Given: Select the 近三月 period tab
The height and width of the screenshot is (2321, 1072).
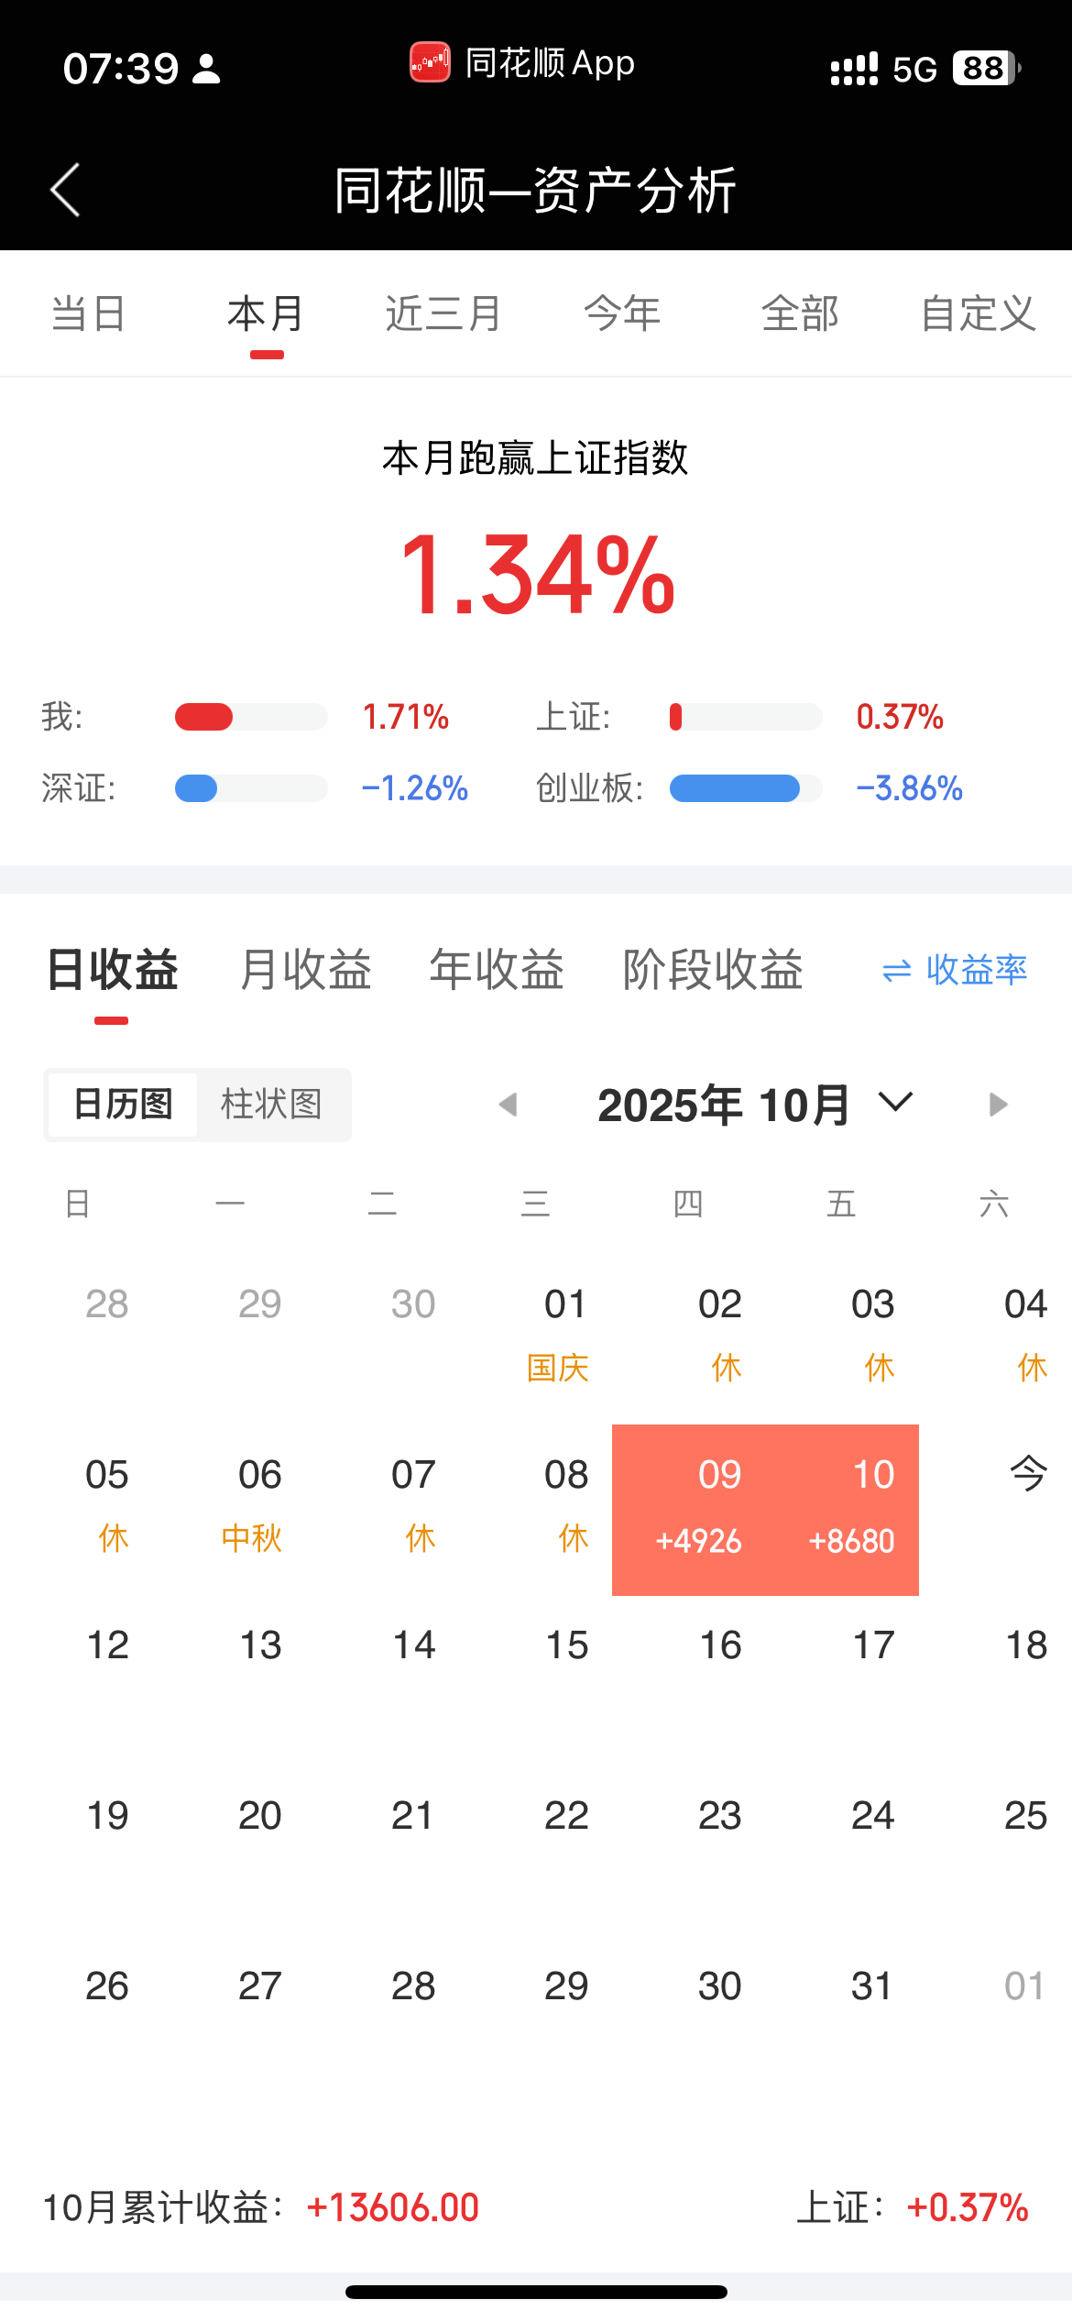Looking at the screenshot, I should click(x=443, y=313).
